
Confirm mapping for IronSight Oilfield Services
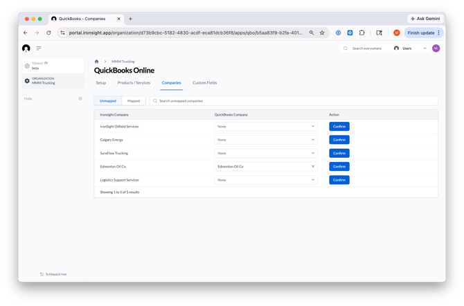[x=339, y=127]
